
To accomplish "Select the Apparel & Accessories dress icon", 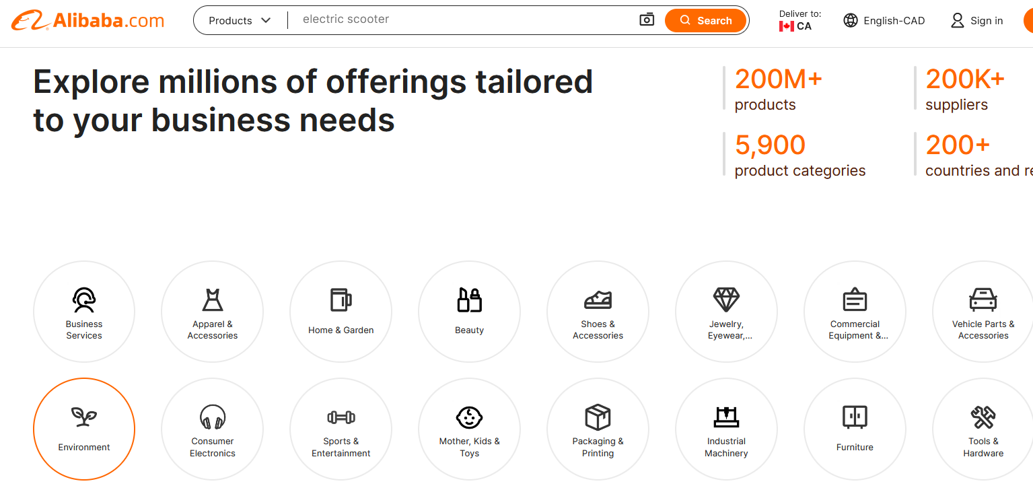I will 213,300.
